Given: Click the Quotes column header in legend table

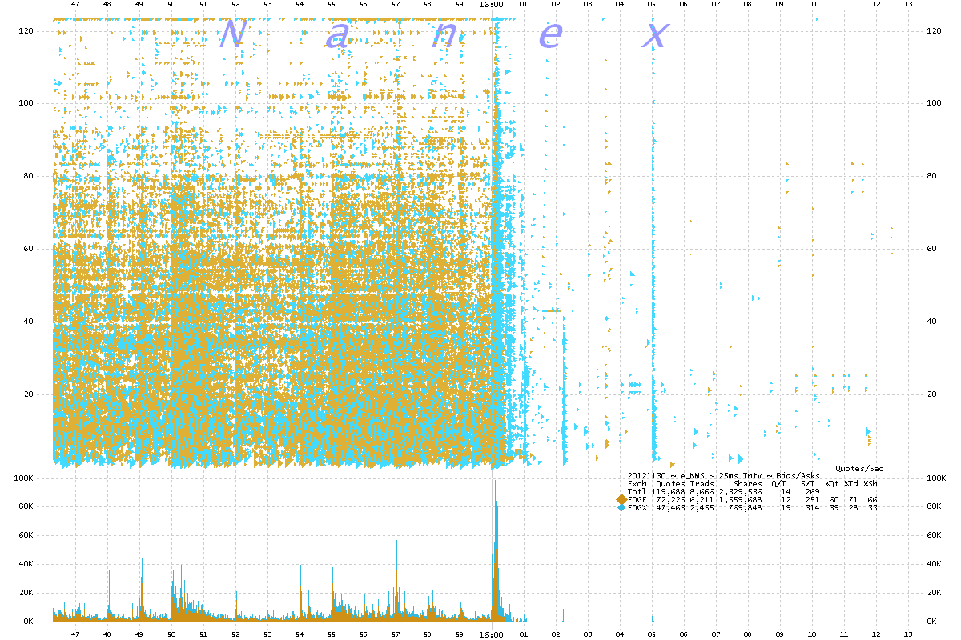Looking at the screenshot, I should tap(670, 483).
